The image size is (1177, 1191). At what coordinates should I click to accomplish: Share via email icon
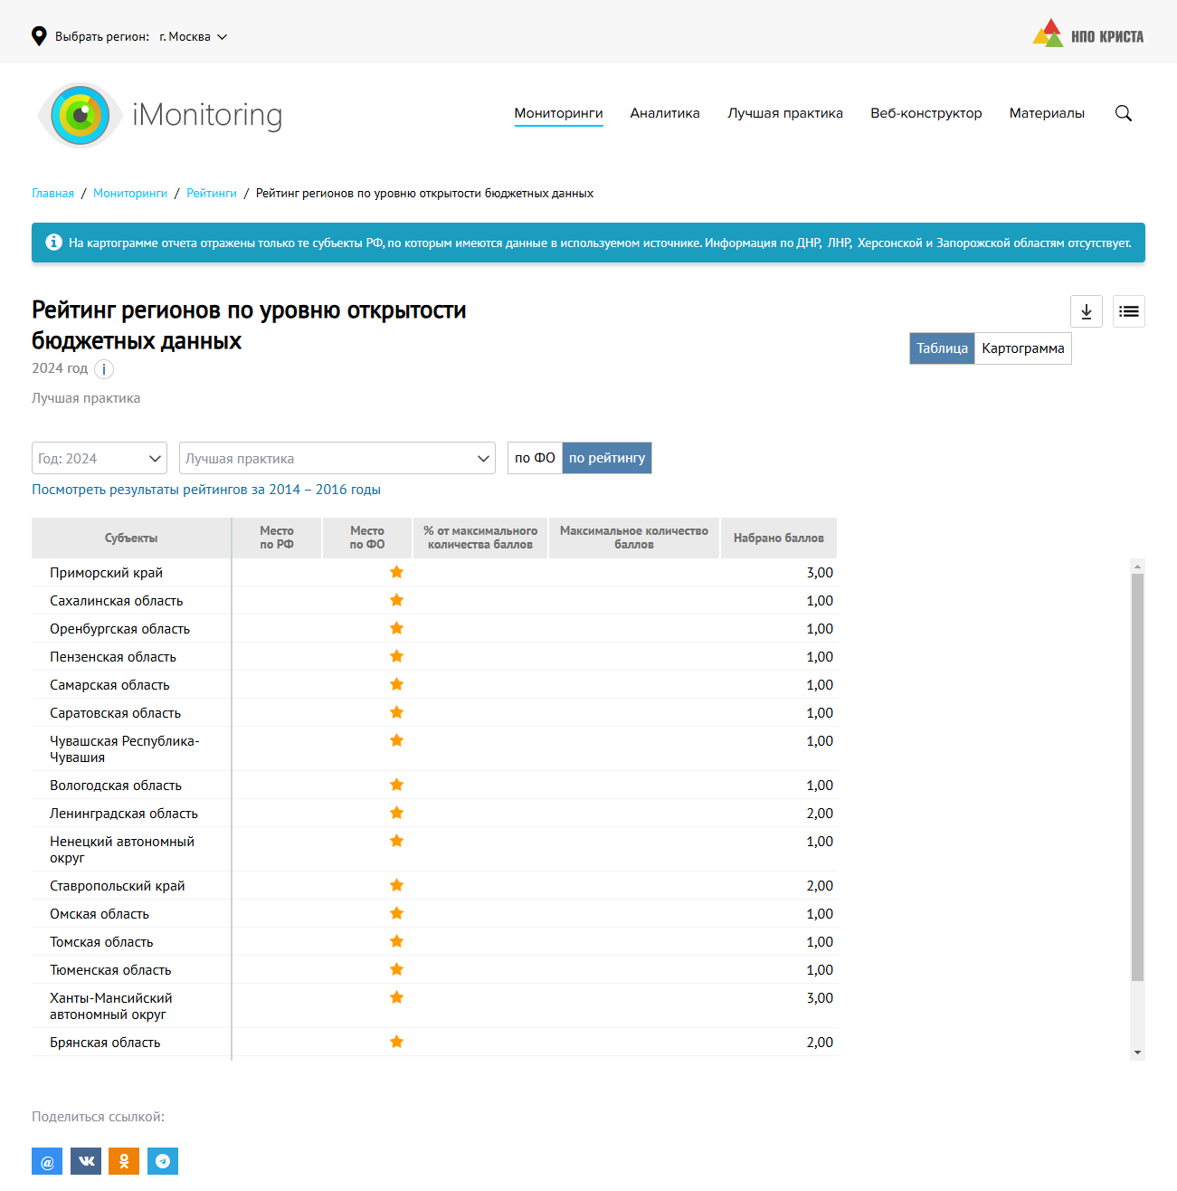(47, 1161)
